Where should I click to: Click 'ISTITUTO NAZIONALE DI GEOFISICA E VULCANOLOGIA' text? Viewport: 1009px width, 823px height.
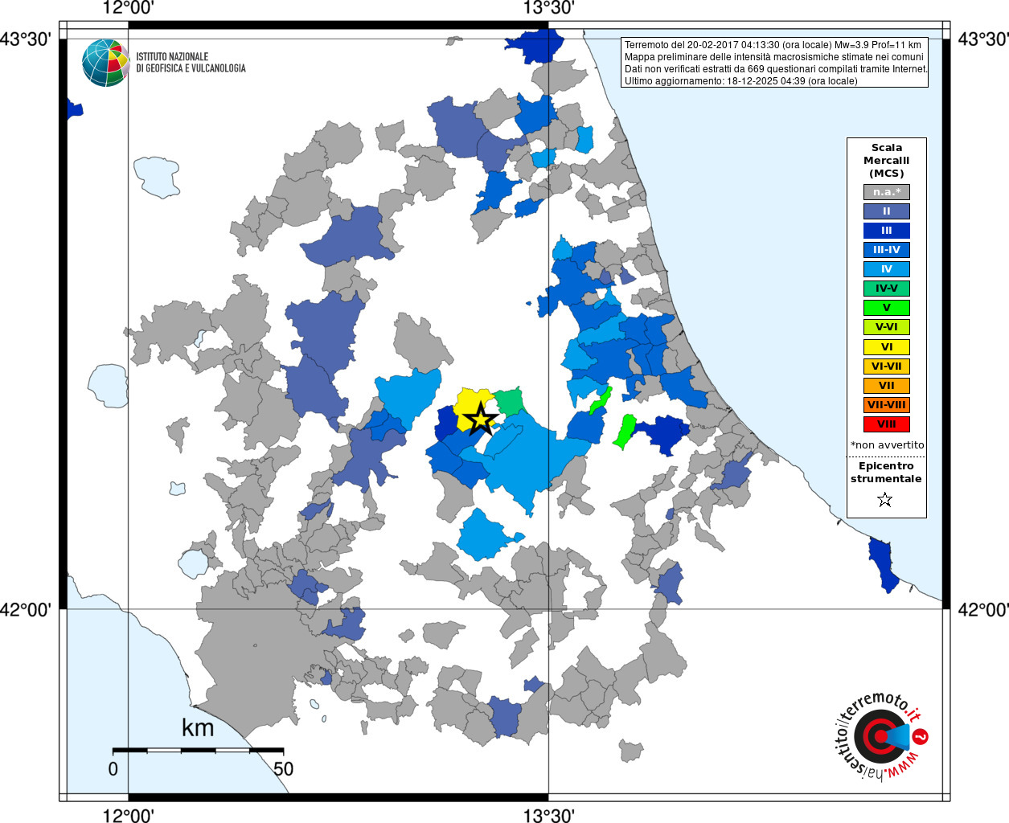coord(191,63)
